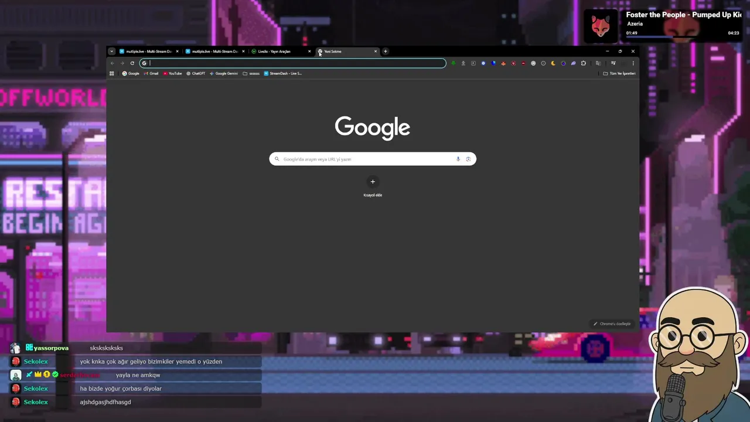Focus the browser address bar
The width and height of the screenshot is (750, 422).
tap(293, 63)
